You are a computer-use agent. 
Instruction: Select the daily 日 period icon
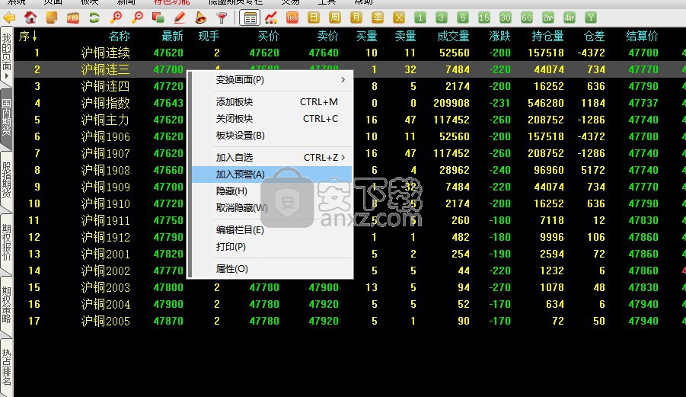click(313, 18)
